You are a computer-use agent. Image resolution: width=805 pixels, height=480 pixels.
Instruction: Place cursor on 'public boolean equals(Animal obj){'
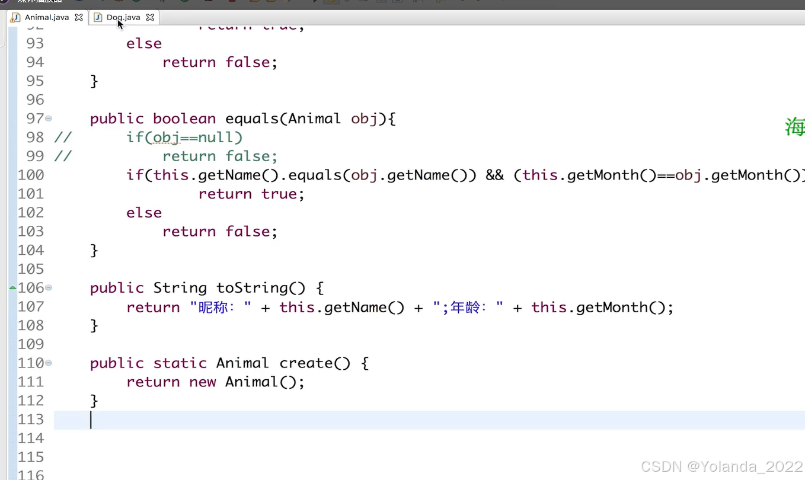coord(242,119)
